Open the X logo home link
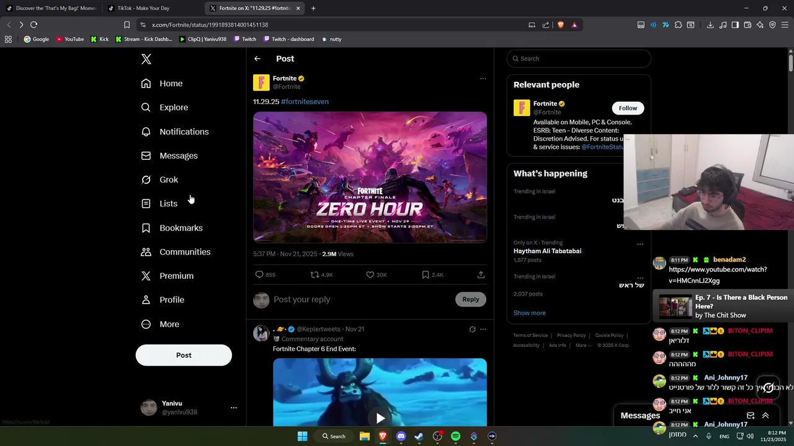Image resolution: width=794 pixels, height=446 pixels. point(146,59)
